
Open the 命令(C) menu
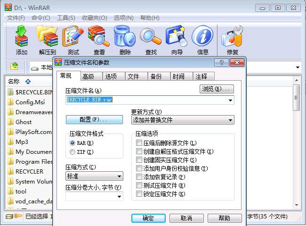[x=41, y=18]
